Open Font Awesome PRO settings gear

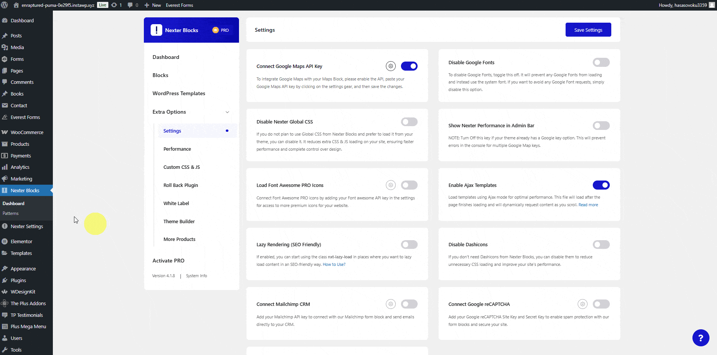tap(391, 185)
